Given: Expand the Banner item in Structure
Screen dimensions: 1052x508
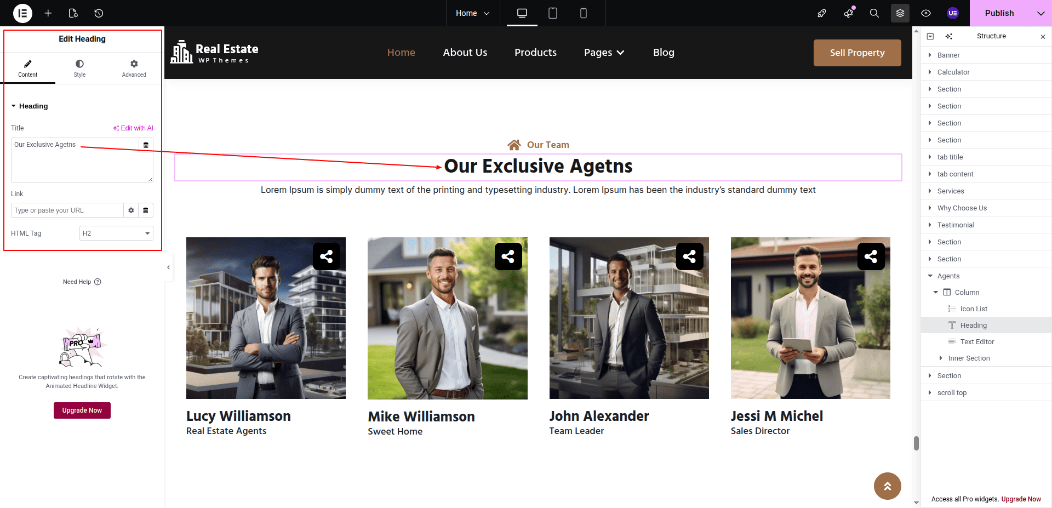Looking at the screenshot, I should [x=930, y=55].
